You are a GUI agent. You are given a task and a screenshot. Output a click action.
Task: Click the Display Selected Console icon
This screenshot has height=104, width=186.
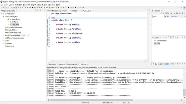tap(173, 64)
